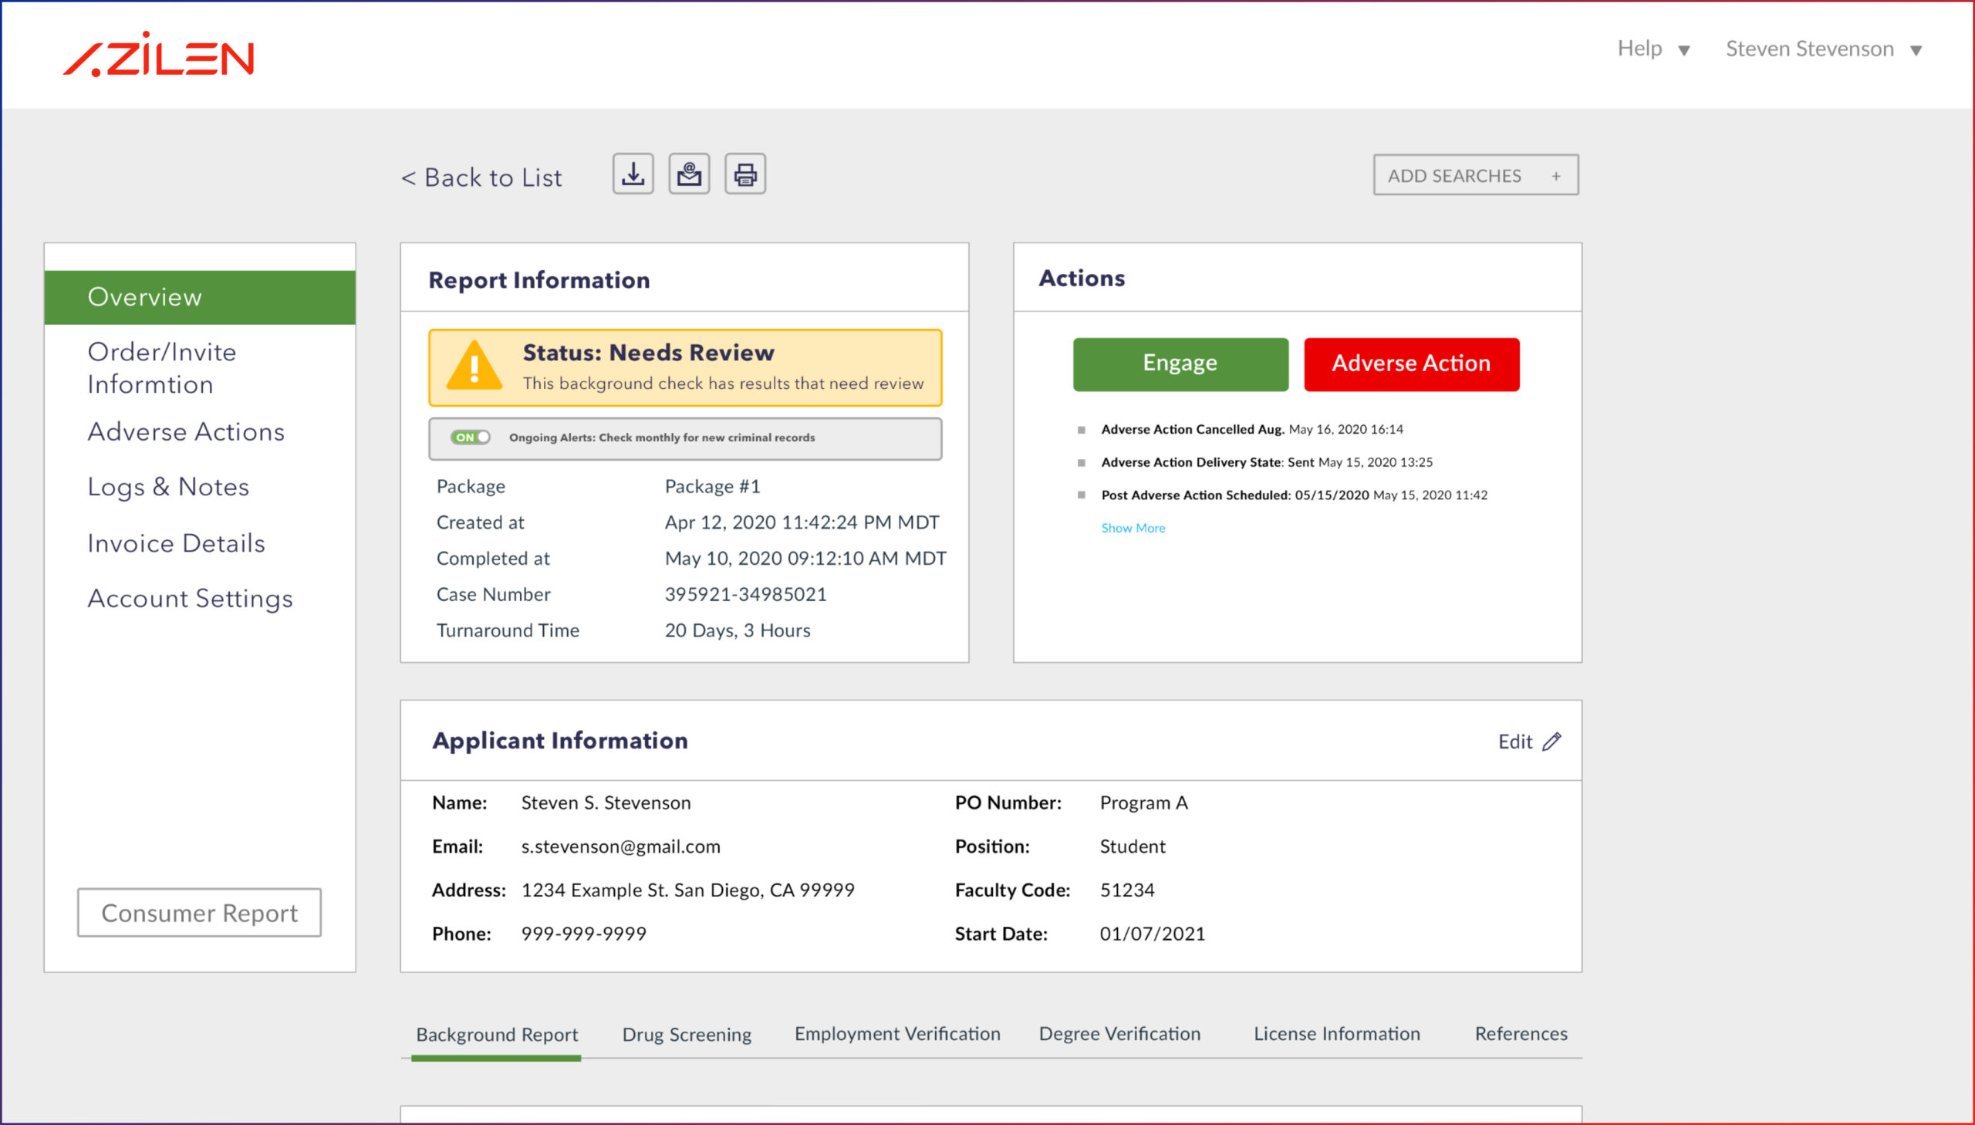Click the Applicant Information heading
This screenshot has height=1125, width=1975.
click(x=560, y=741)
